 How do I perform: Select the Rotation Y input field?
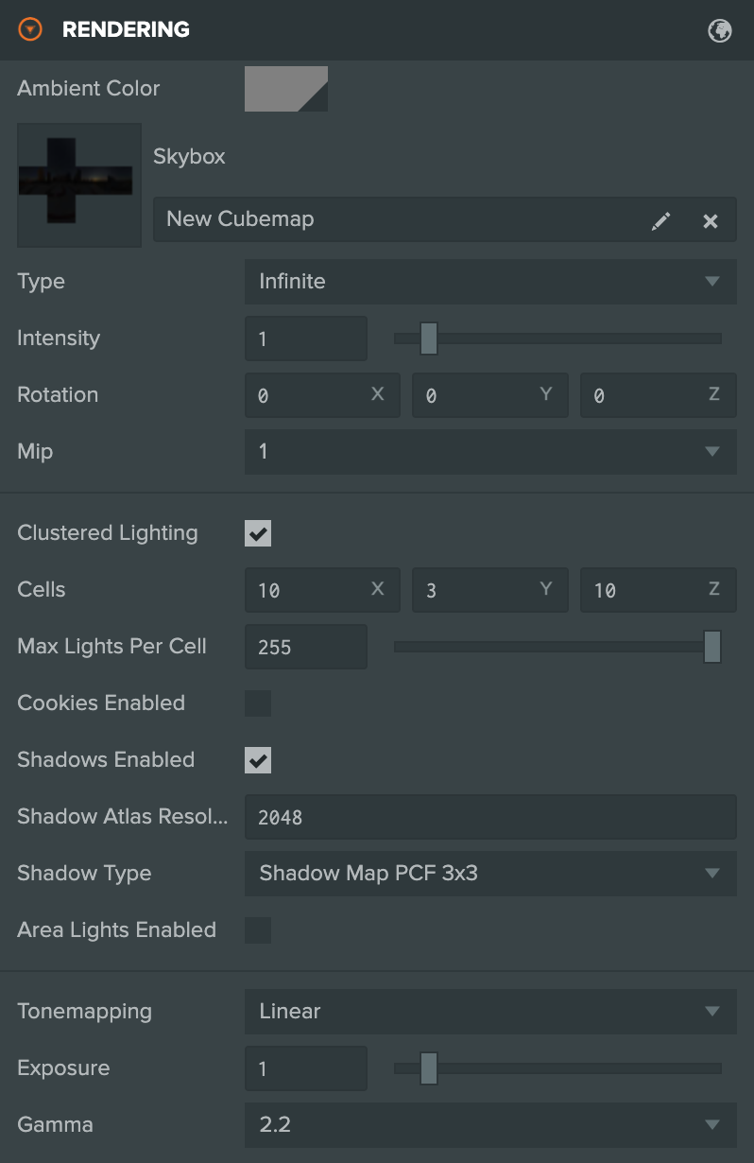click(x=489, y=395)
